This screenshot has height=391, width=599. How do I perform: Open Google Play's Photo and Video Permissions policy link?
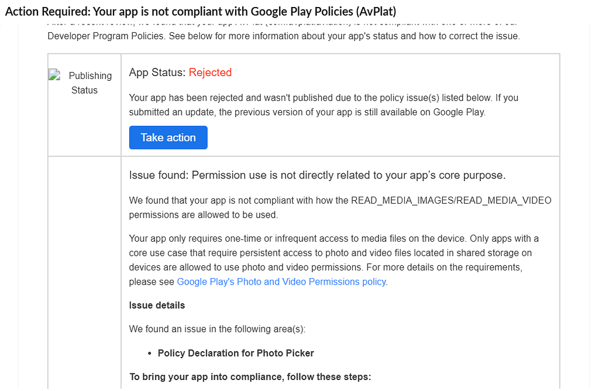coord(281,282)
